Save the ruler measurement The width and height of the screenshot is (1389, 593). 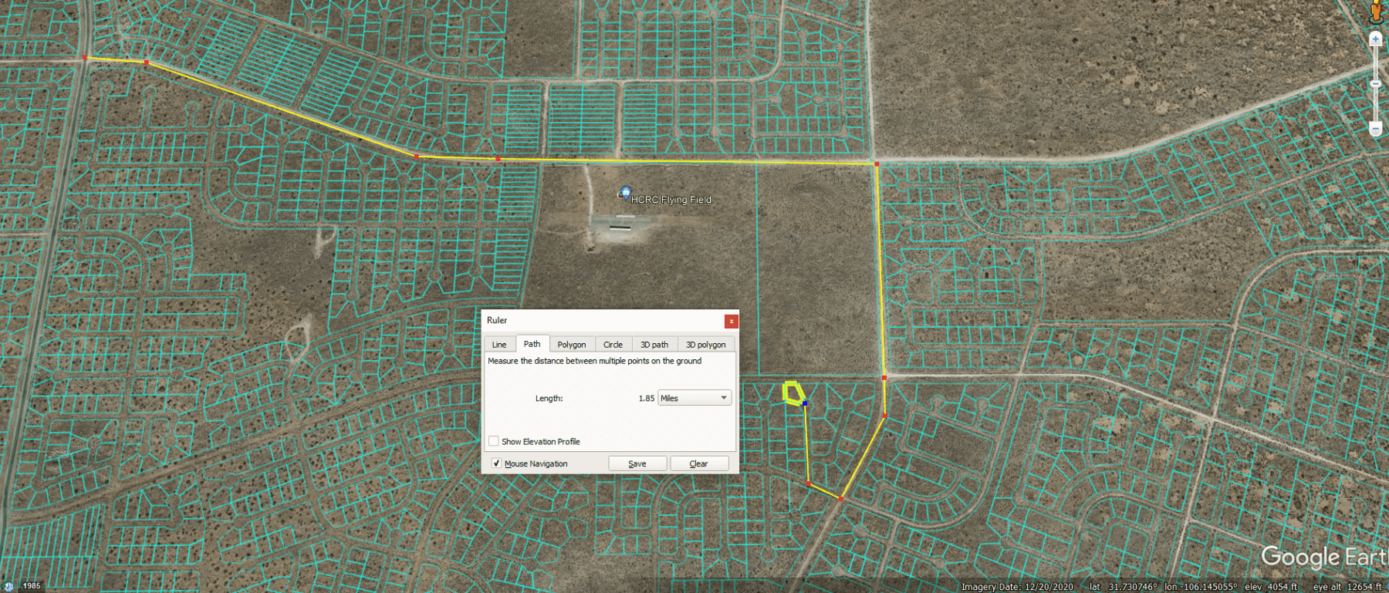click(637, 463)
